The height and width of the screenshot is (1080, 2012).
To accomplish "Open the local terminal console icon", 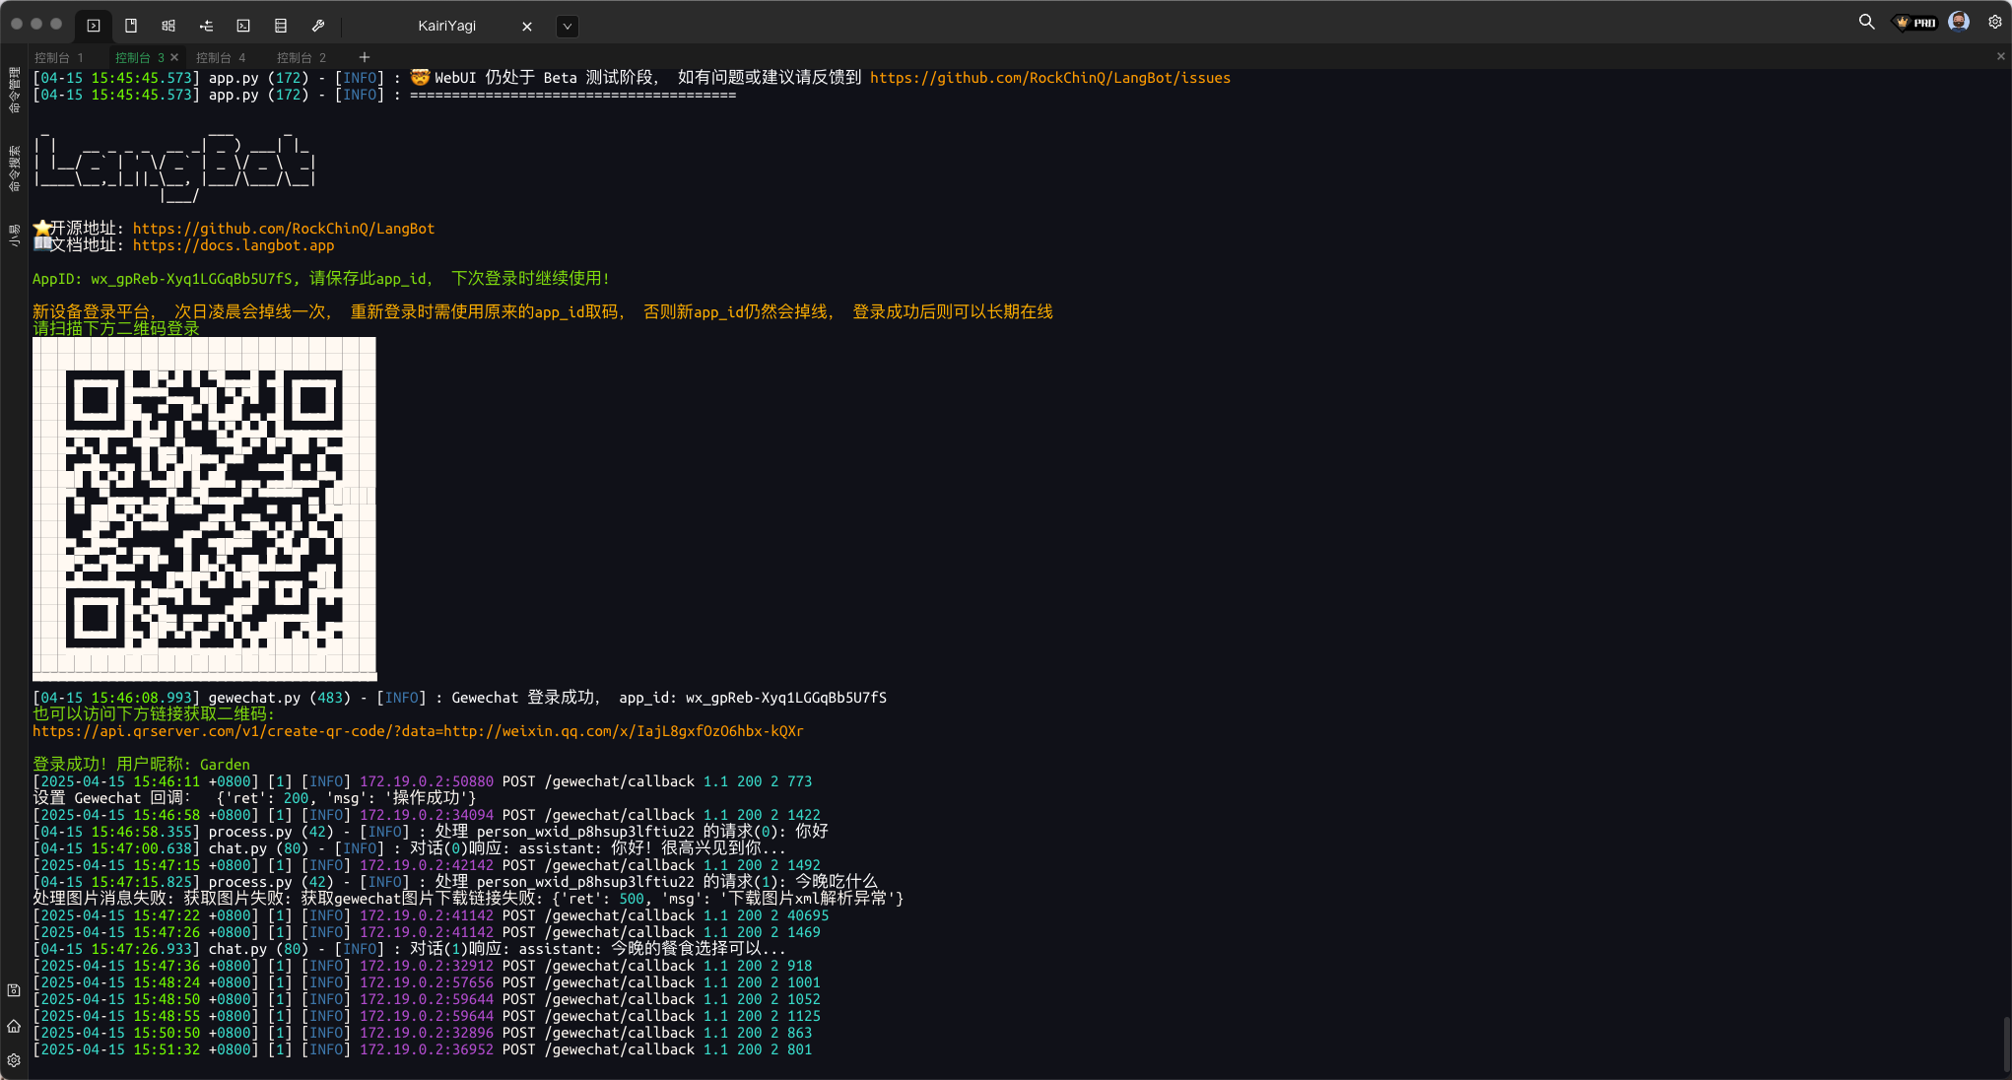I will click(243, 26).
